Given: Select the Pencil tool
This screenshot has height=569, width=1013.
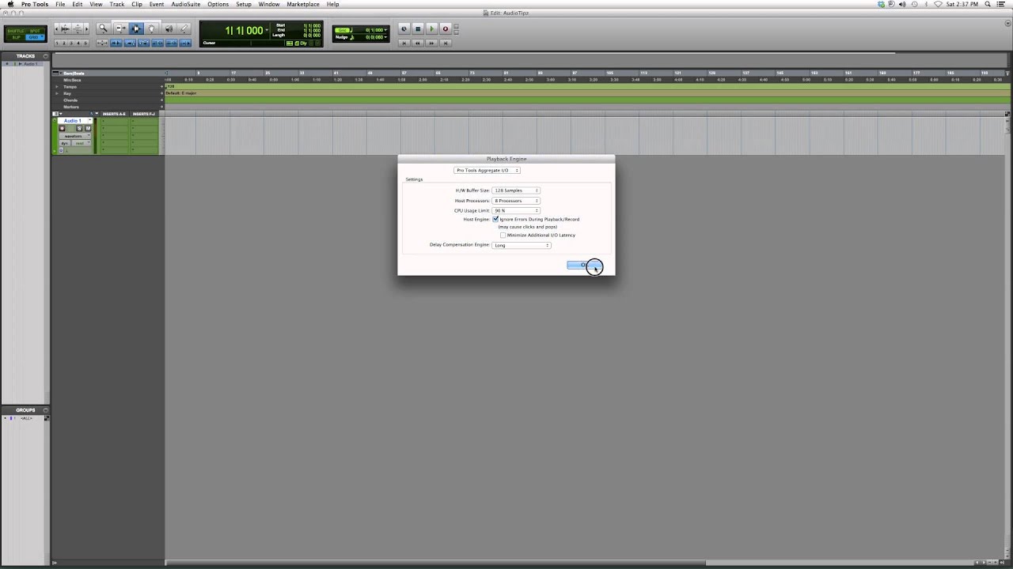Looking at the screenshot, I should click(x=184, y=28).
